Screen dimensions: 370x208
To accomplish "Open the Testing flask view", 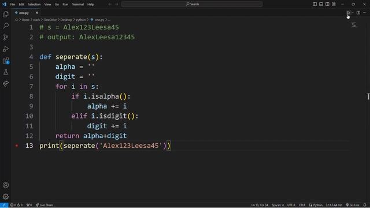I will pos(6,72).
